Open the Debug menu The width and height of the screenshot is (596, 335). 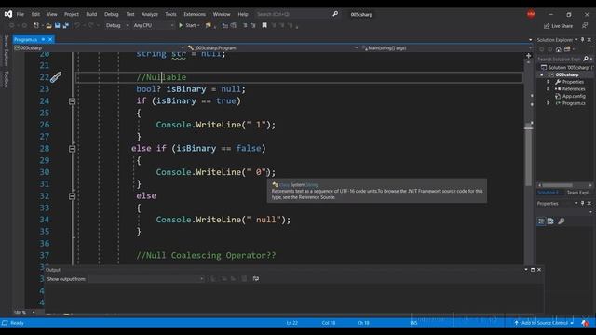click(x=112, y=14)
